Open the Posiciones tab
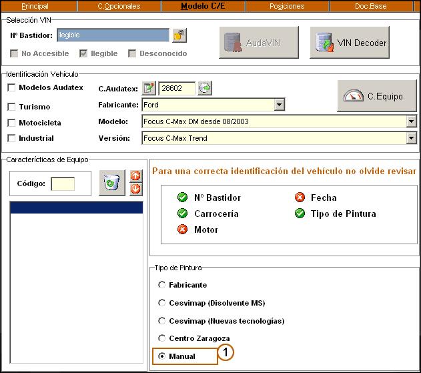The image size is (421, 373). pos(287,6)
